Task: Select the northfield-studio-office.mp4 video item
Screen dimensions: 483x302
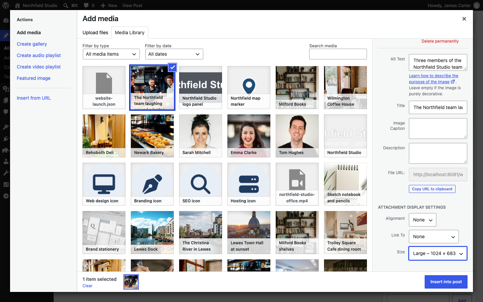Action: pos(297,184)
